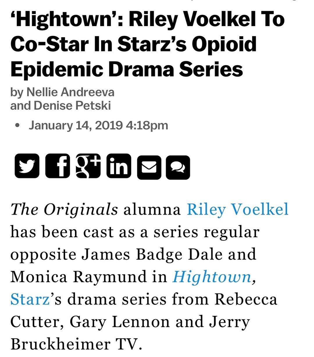314x357 pixels.
Task: Open comments via the speech bubbles icon
Action: point(178,167)
